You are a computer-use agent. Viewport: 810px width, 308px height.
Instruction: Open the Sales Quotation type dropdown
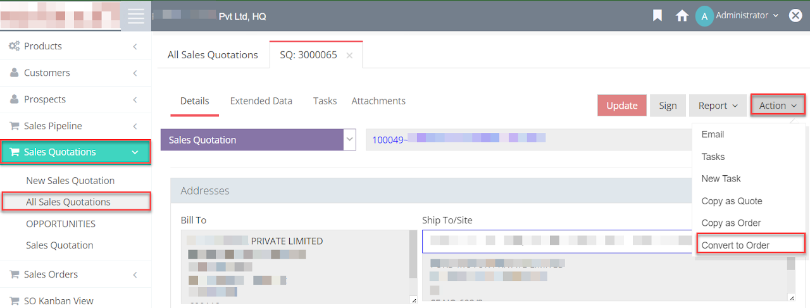coord(349,140)
